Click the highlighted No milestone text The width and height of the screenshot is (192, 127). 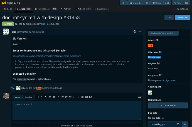tap(154, 57)
